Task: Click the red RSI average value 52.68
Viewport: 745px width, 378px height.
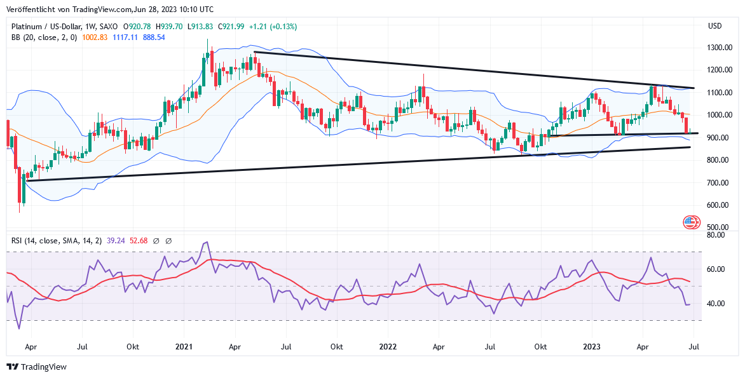Action: 138,241
